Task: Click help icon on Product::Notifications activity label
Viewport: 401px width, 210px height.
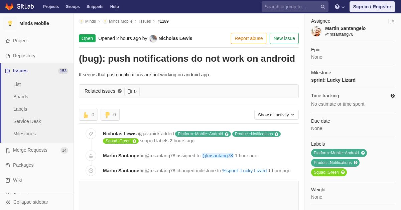Action: 277,134
